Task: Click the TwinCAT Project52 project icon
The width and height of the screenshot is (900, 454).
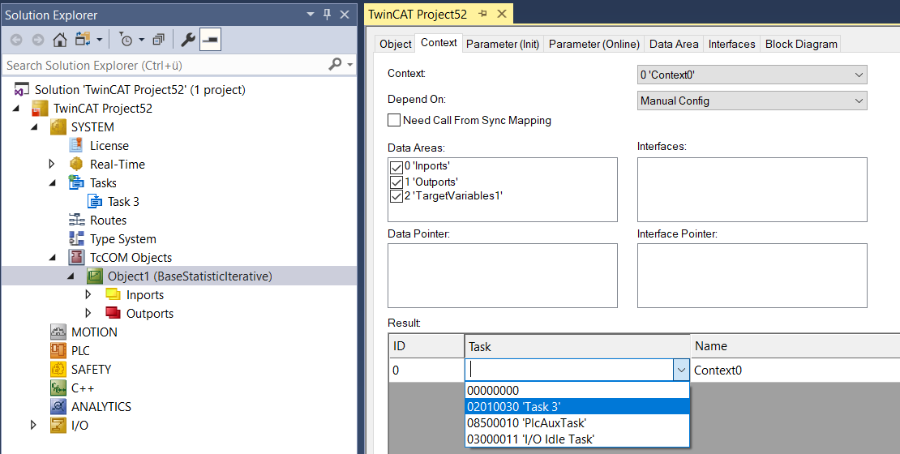Action: click(40, 109)
